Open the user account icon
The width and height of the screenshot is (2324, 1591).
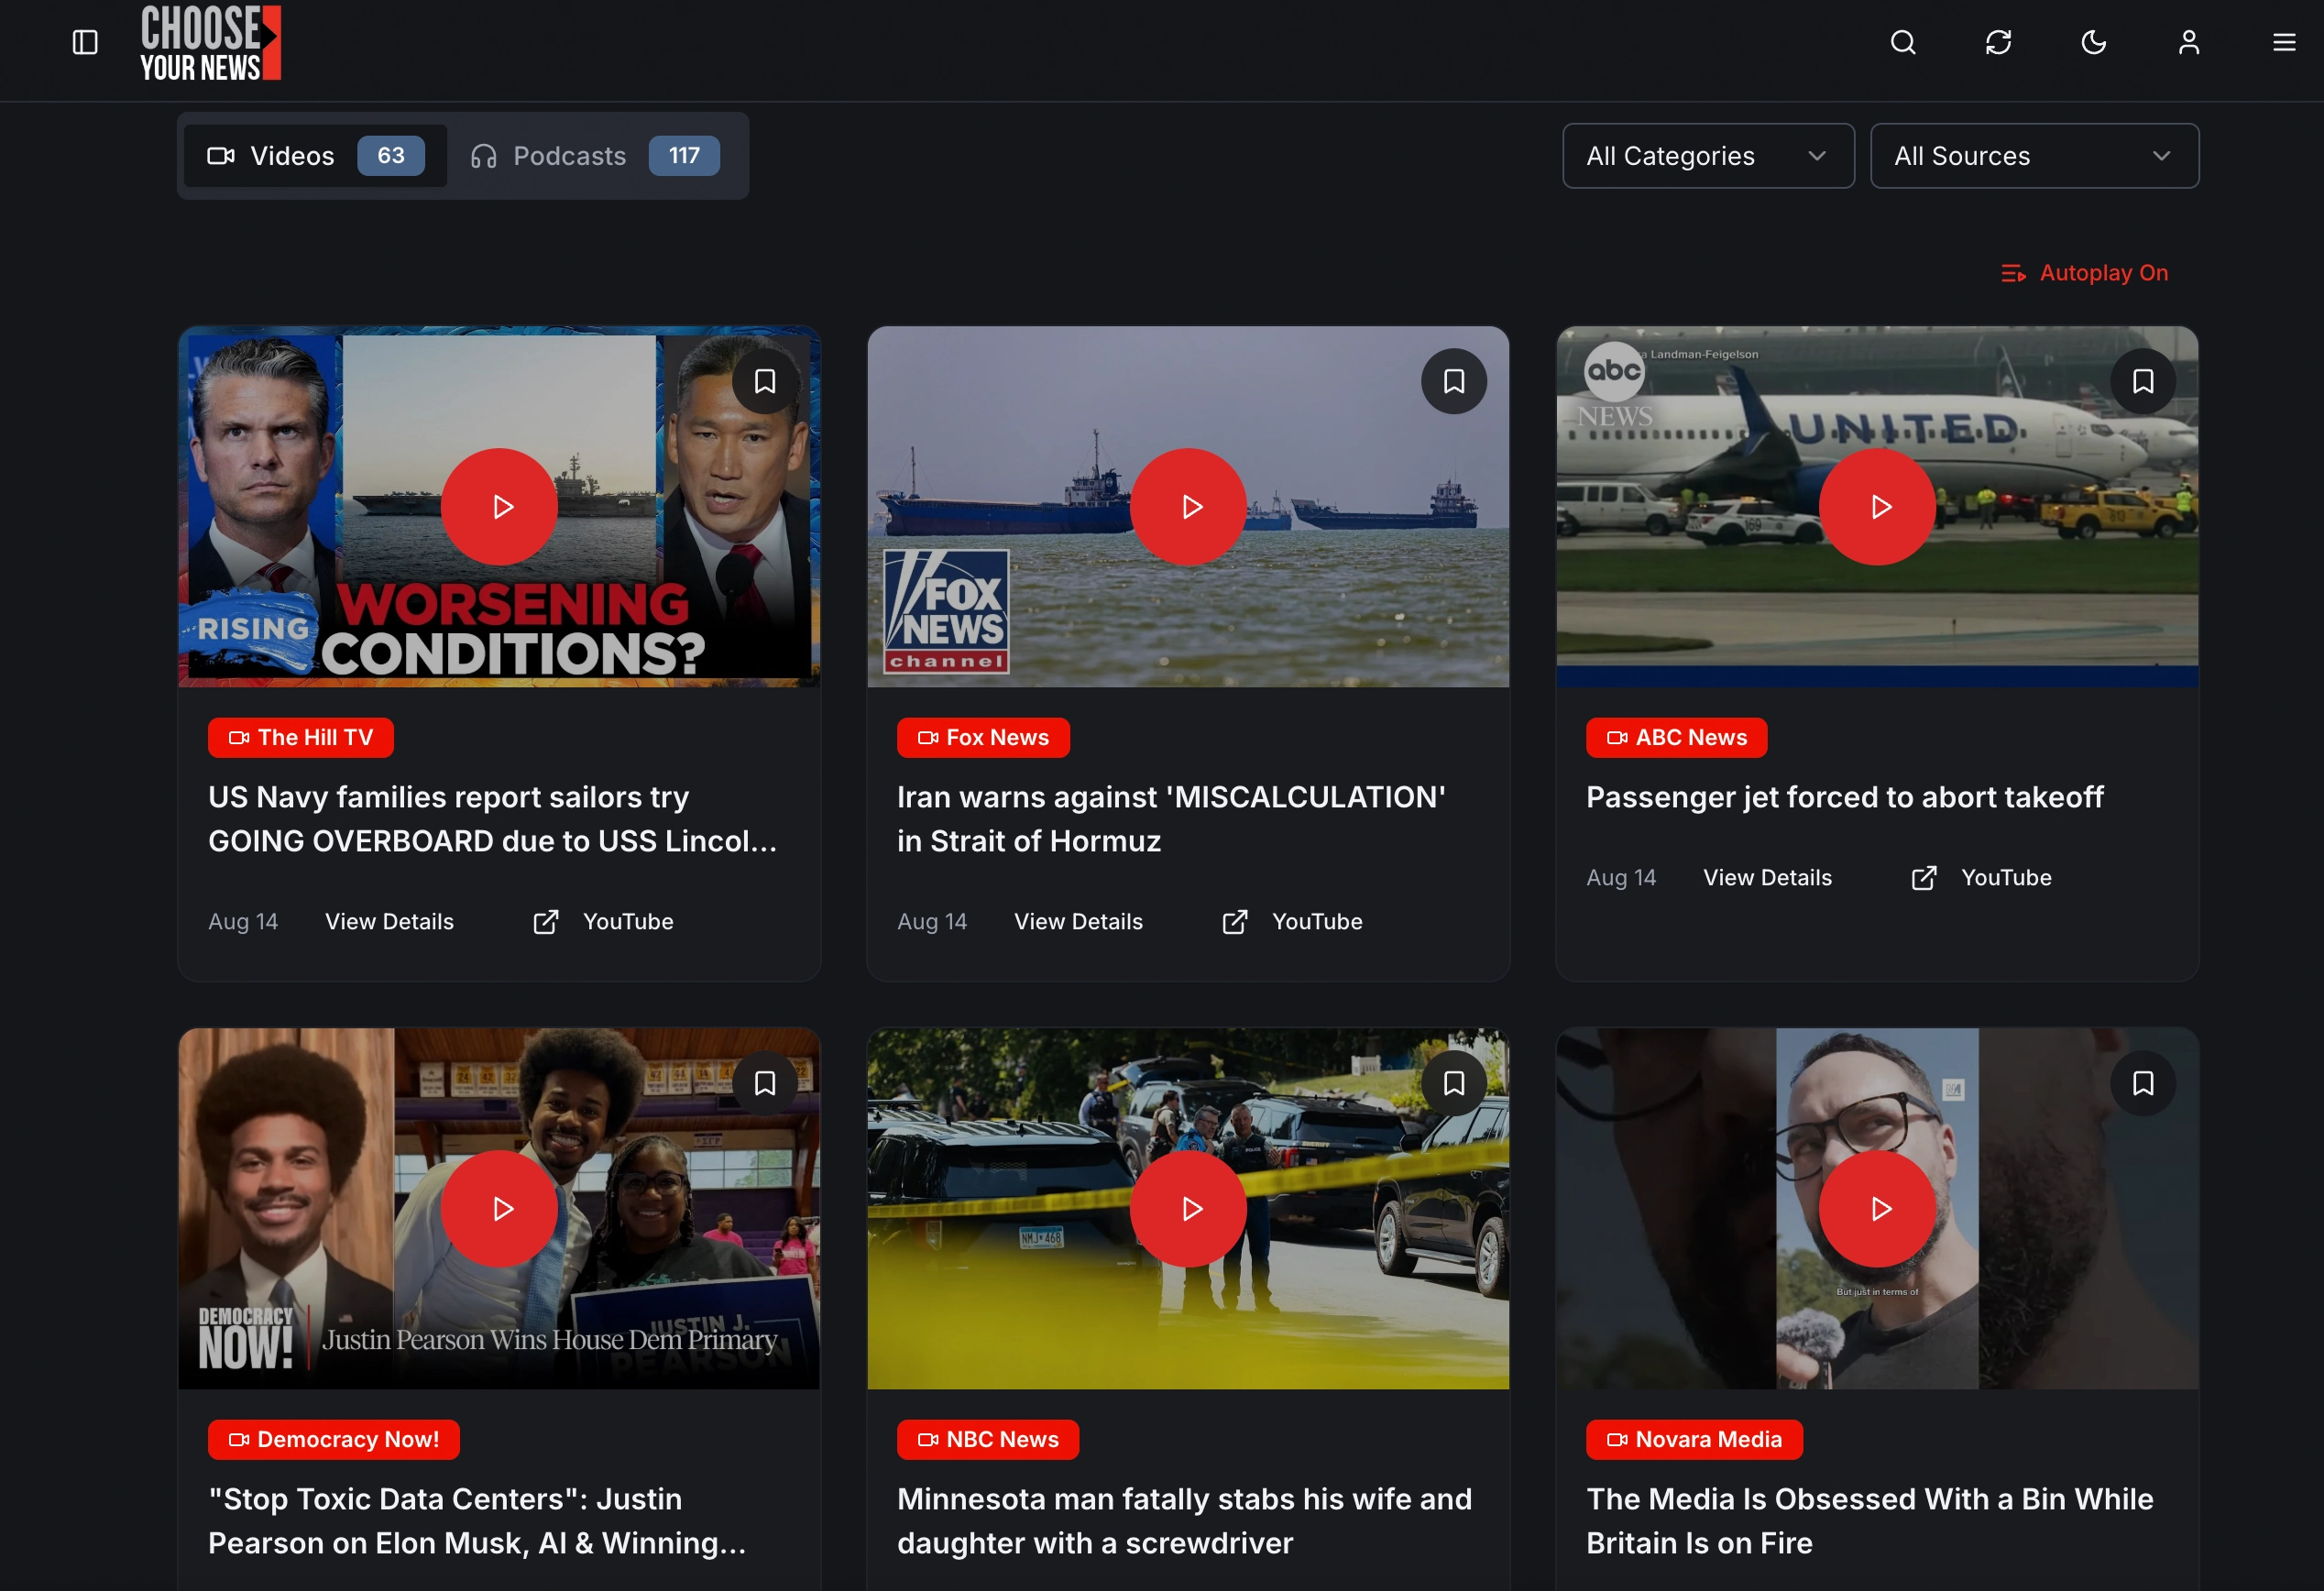tap(2189, 42)
